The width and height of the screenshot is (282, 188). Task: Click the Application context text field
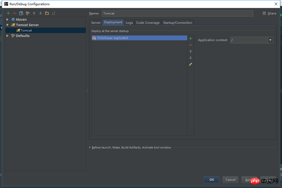point(249,40)
